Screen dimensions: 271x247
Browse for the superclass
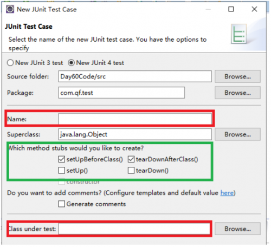pos(237,134)
